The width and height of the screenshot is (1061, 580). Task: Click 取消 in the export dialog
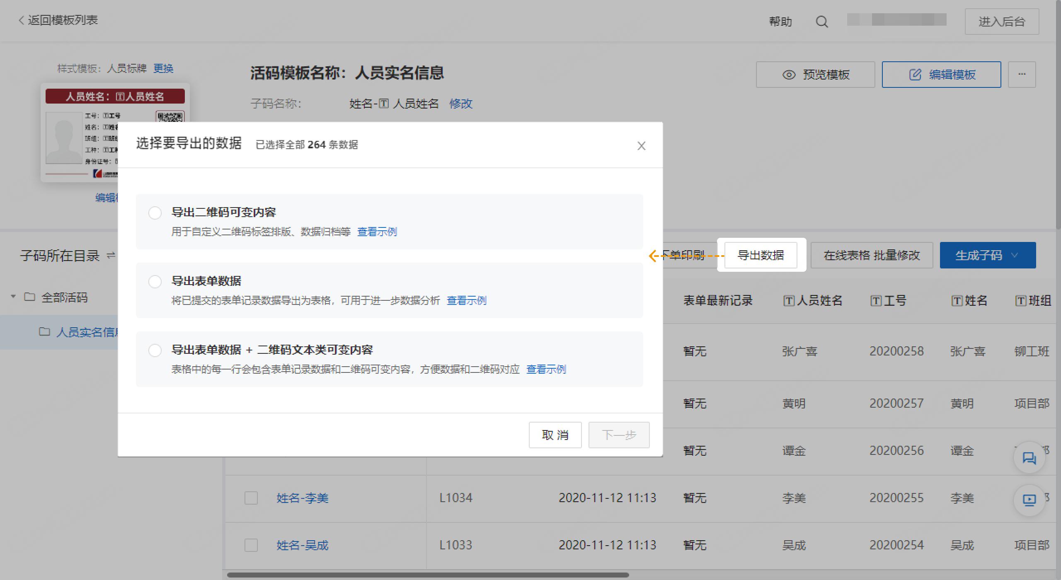point(555,435)
